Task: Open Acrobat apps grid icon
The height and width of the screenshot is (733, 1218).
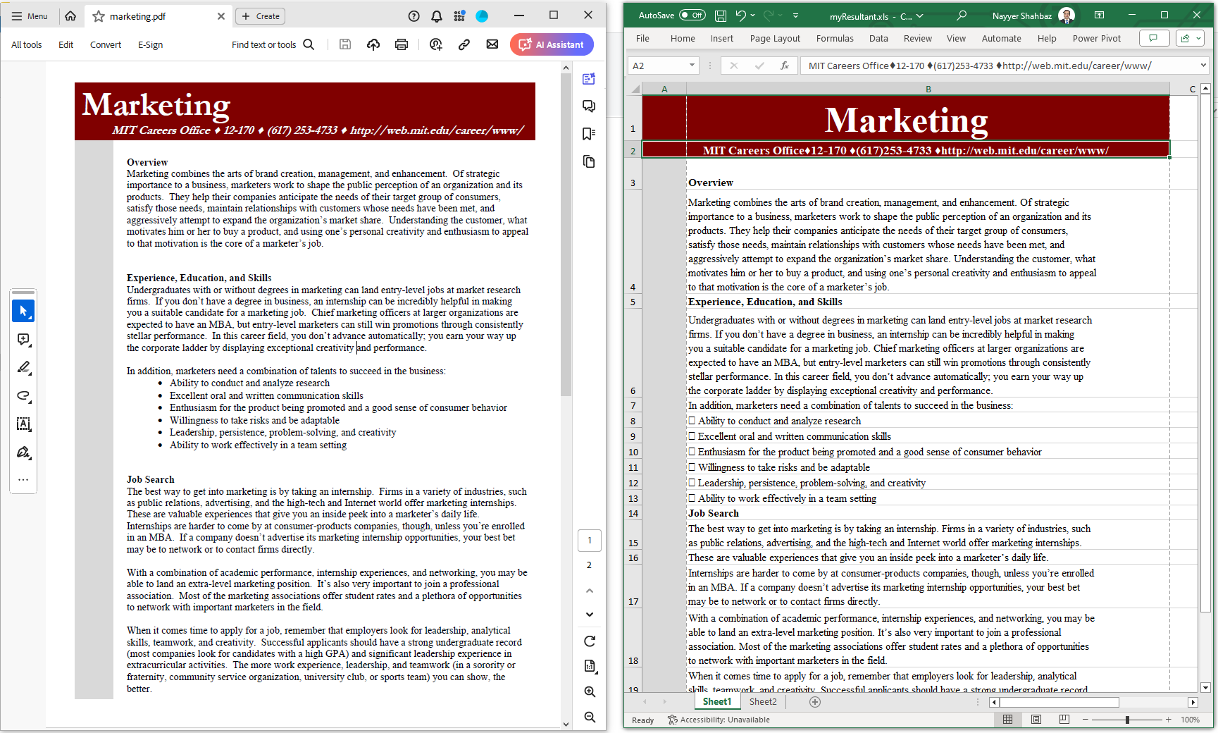Action: 459,16
